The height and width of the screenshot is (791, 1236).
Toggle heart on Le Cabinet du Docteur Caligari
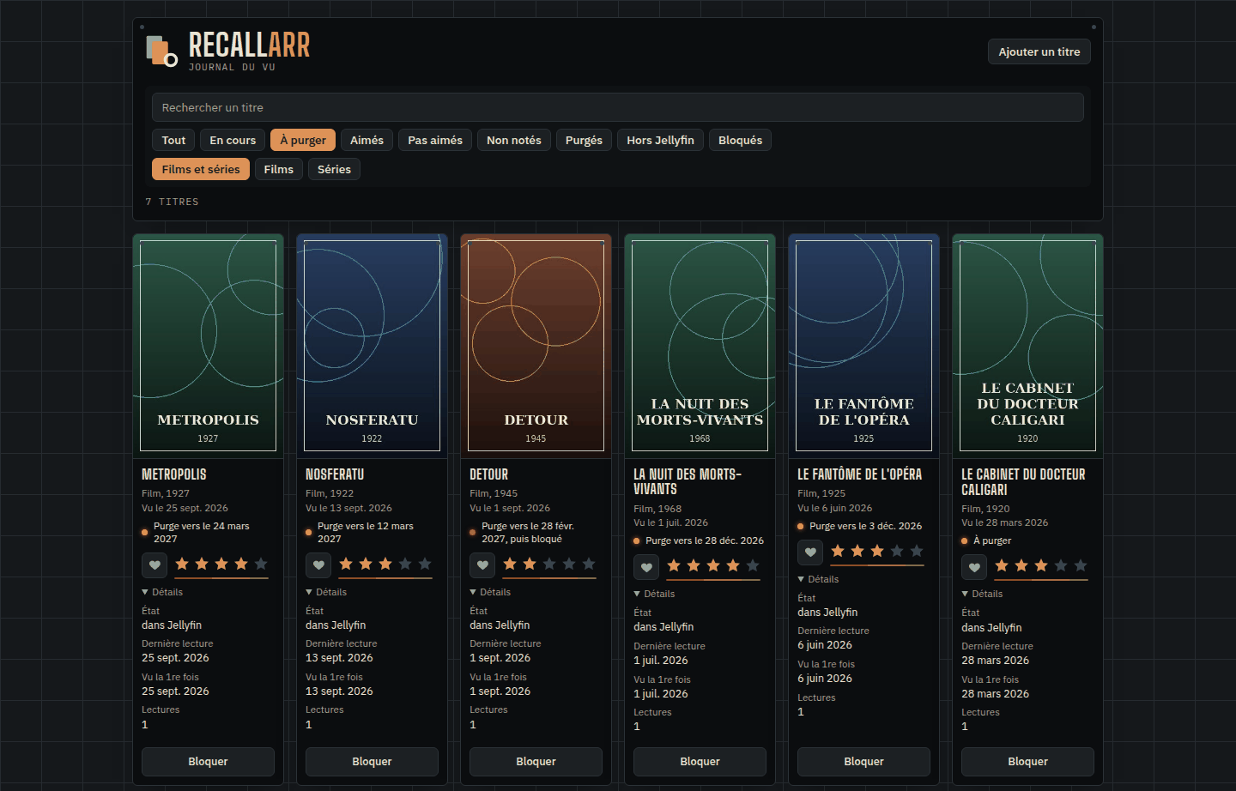point(974,567)
